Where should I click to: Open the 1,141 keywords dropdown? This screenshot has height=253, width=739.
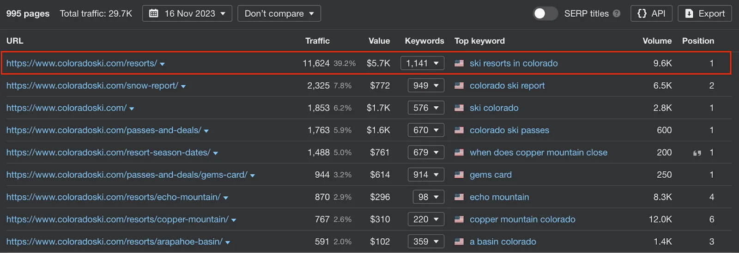tap(422, 63)
